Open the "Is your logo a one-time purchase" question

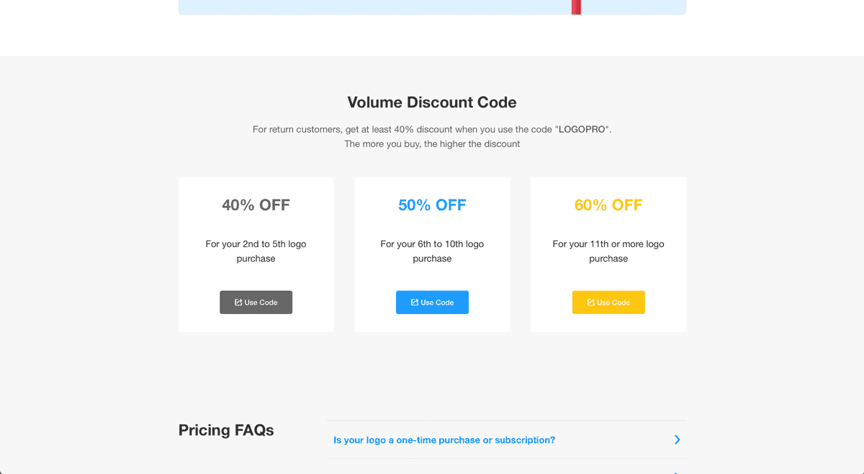444,440
